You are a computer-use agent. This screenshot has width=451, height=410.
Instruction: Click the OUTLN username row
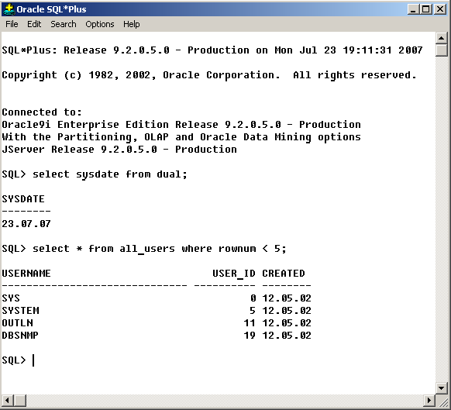click(17, 322)
